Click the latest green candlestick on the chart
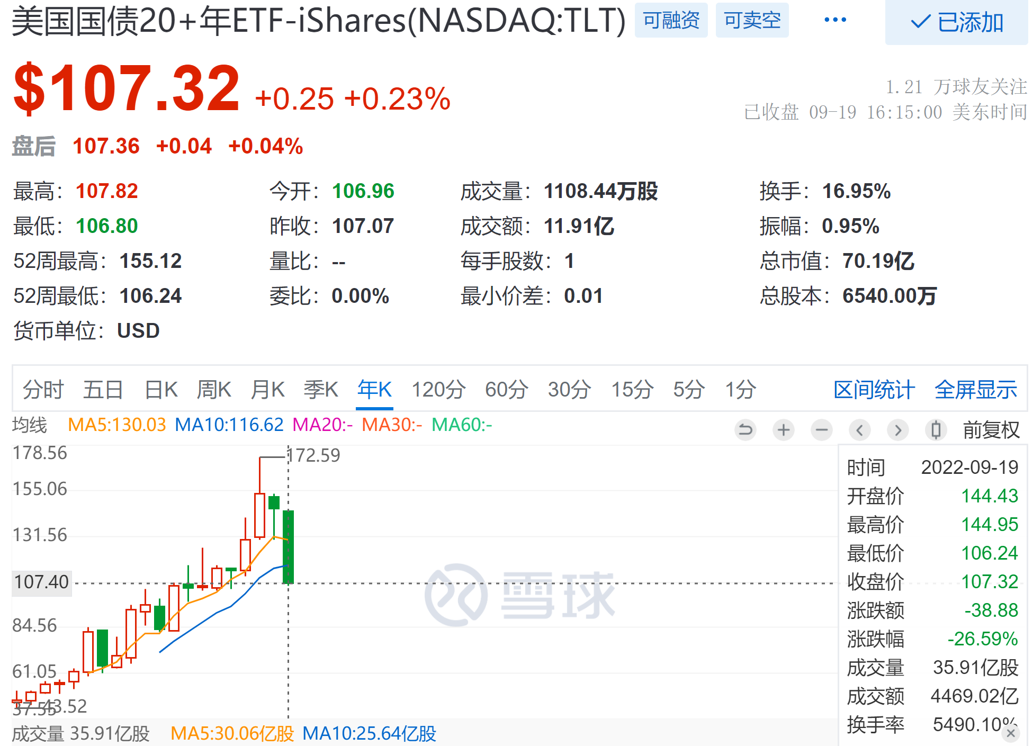Viewport: 1033px width, 746px height. coord(288,547)
